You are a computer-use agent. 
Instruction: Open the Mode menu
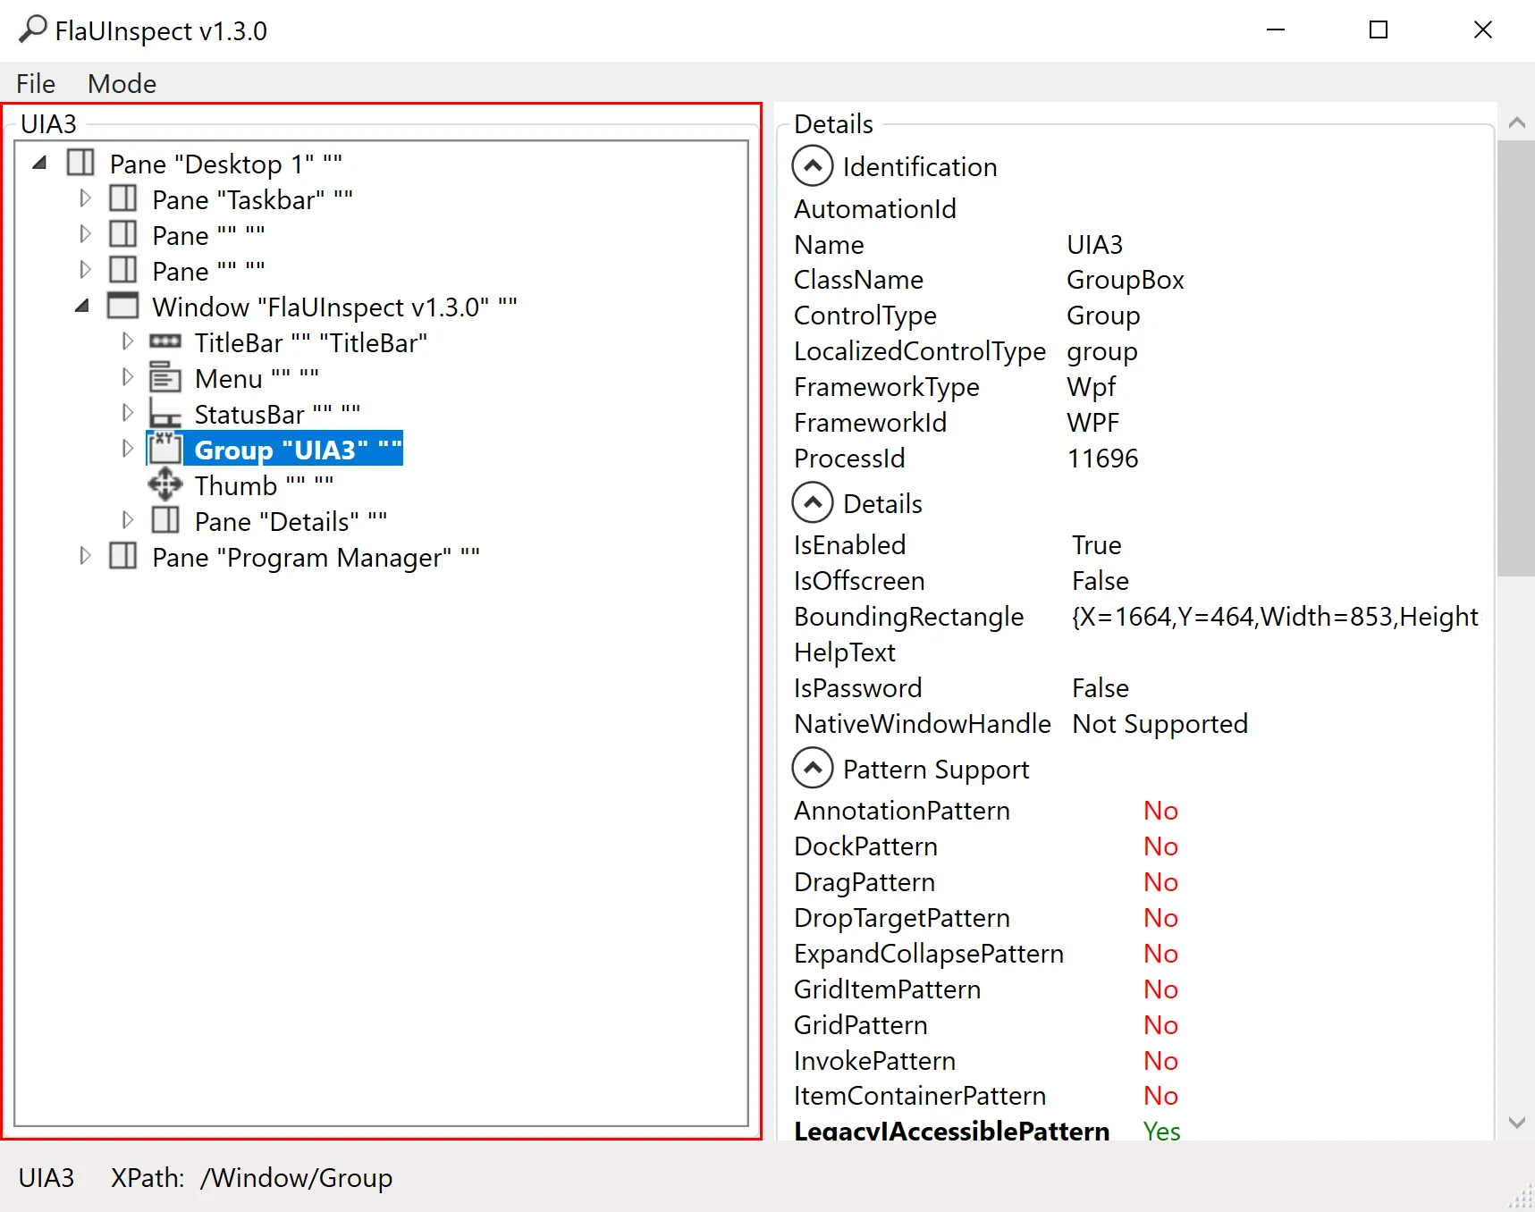(122, 84)
